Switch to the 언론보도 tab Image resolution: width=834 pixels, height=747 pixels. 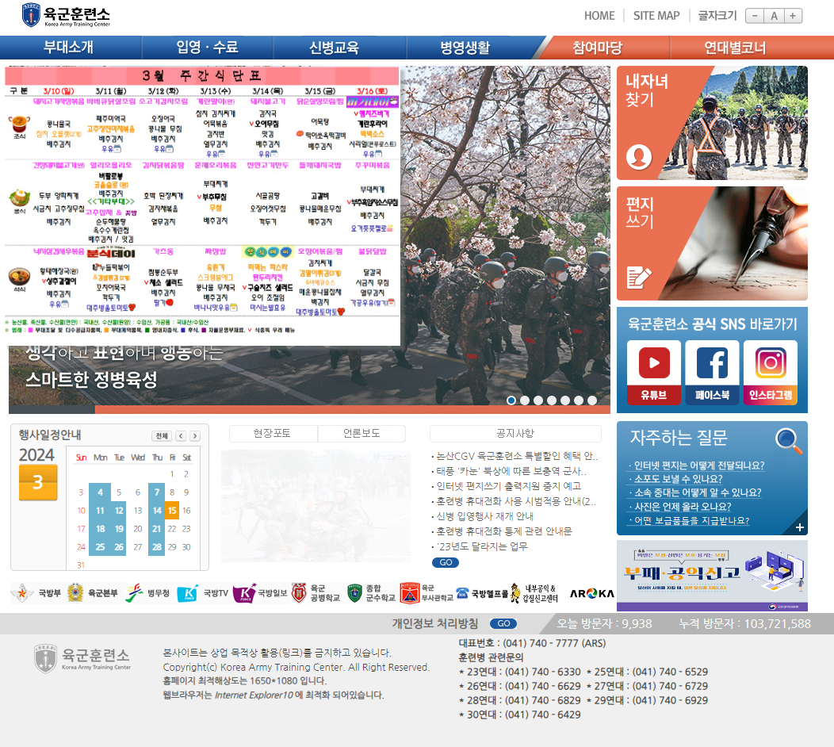[x=361, y=433]
